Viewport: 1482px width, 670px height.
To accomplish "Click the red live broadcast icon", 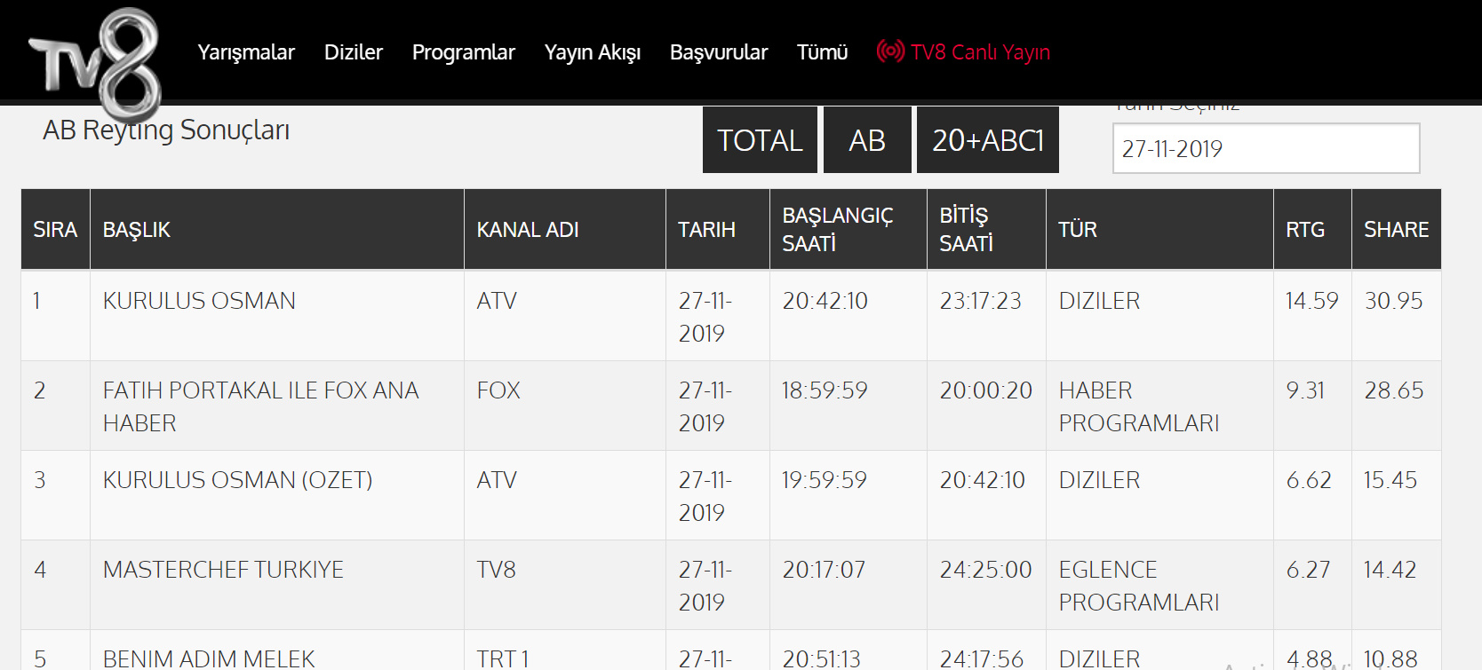I will pyautogui.click(x=889, y=51).
